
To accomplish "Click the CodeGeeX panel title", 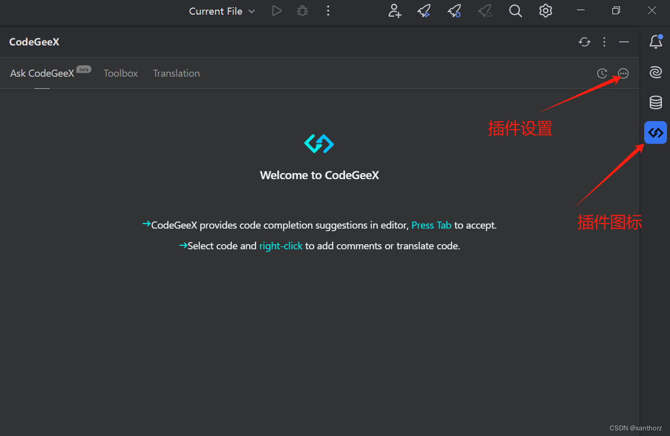I will pyautogui.click(x=34, y=42).
